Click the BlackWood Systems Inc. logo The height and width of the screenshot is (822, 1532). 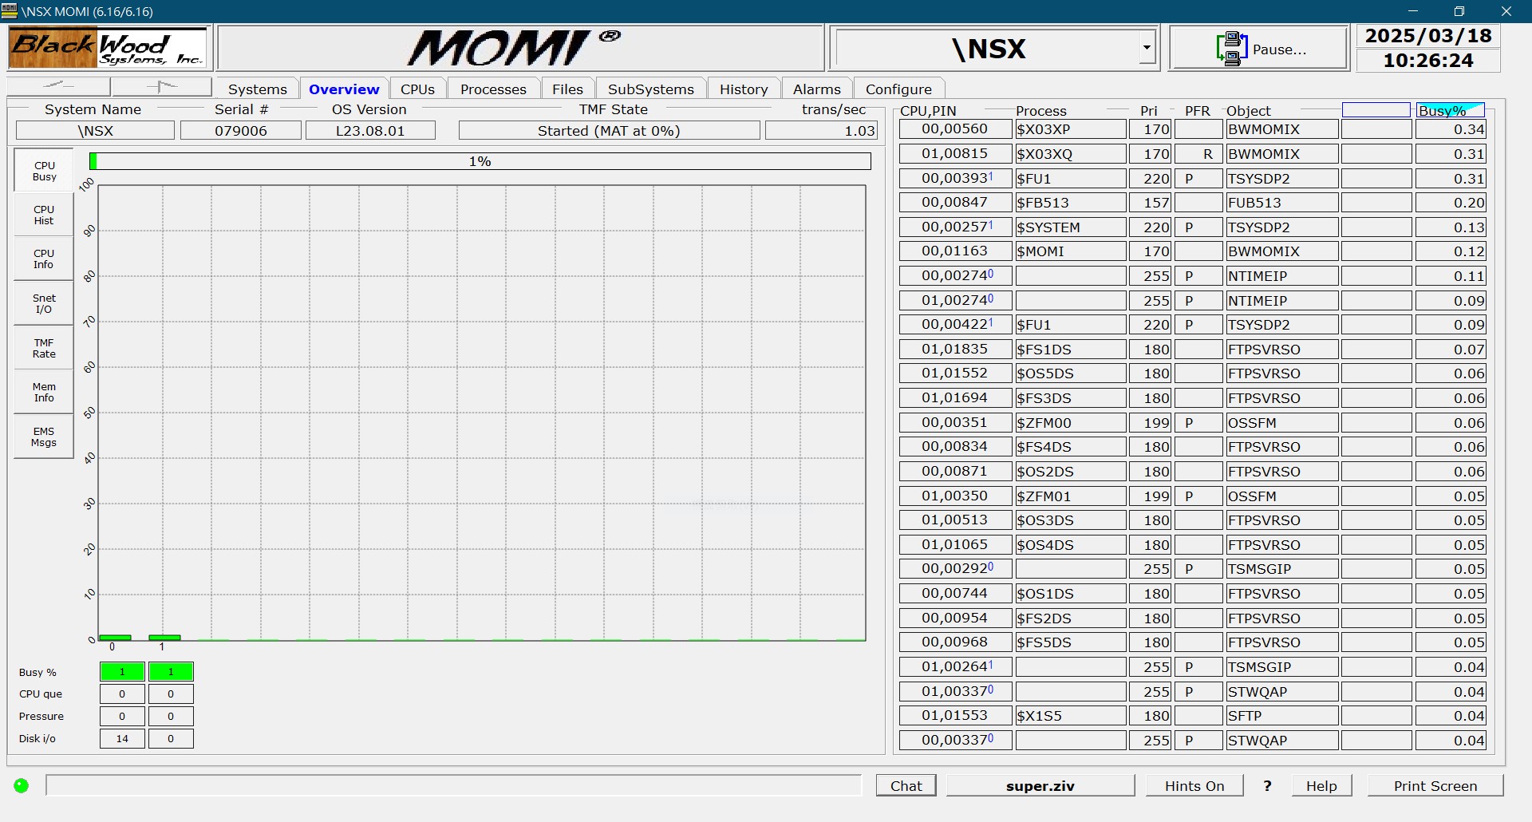(109, 48)
